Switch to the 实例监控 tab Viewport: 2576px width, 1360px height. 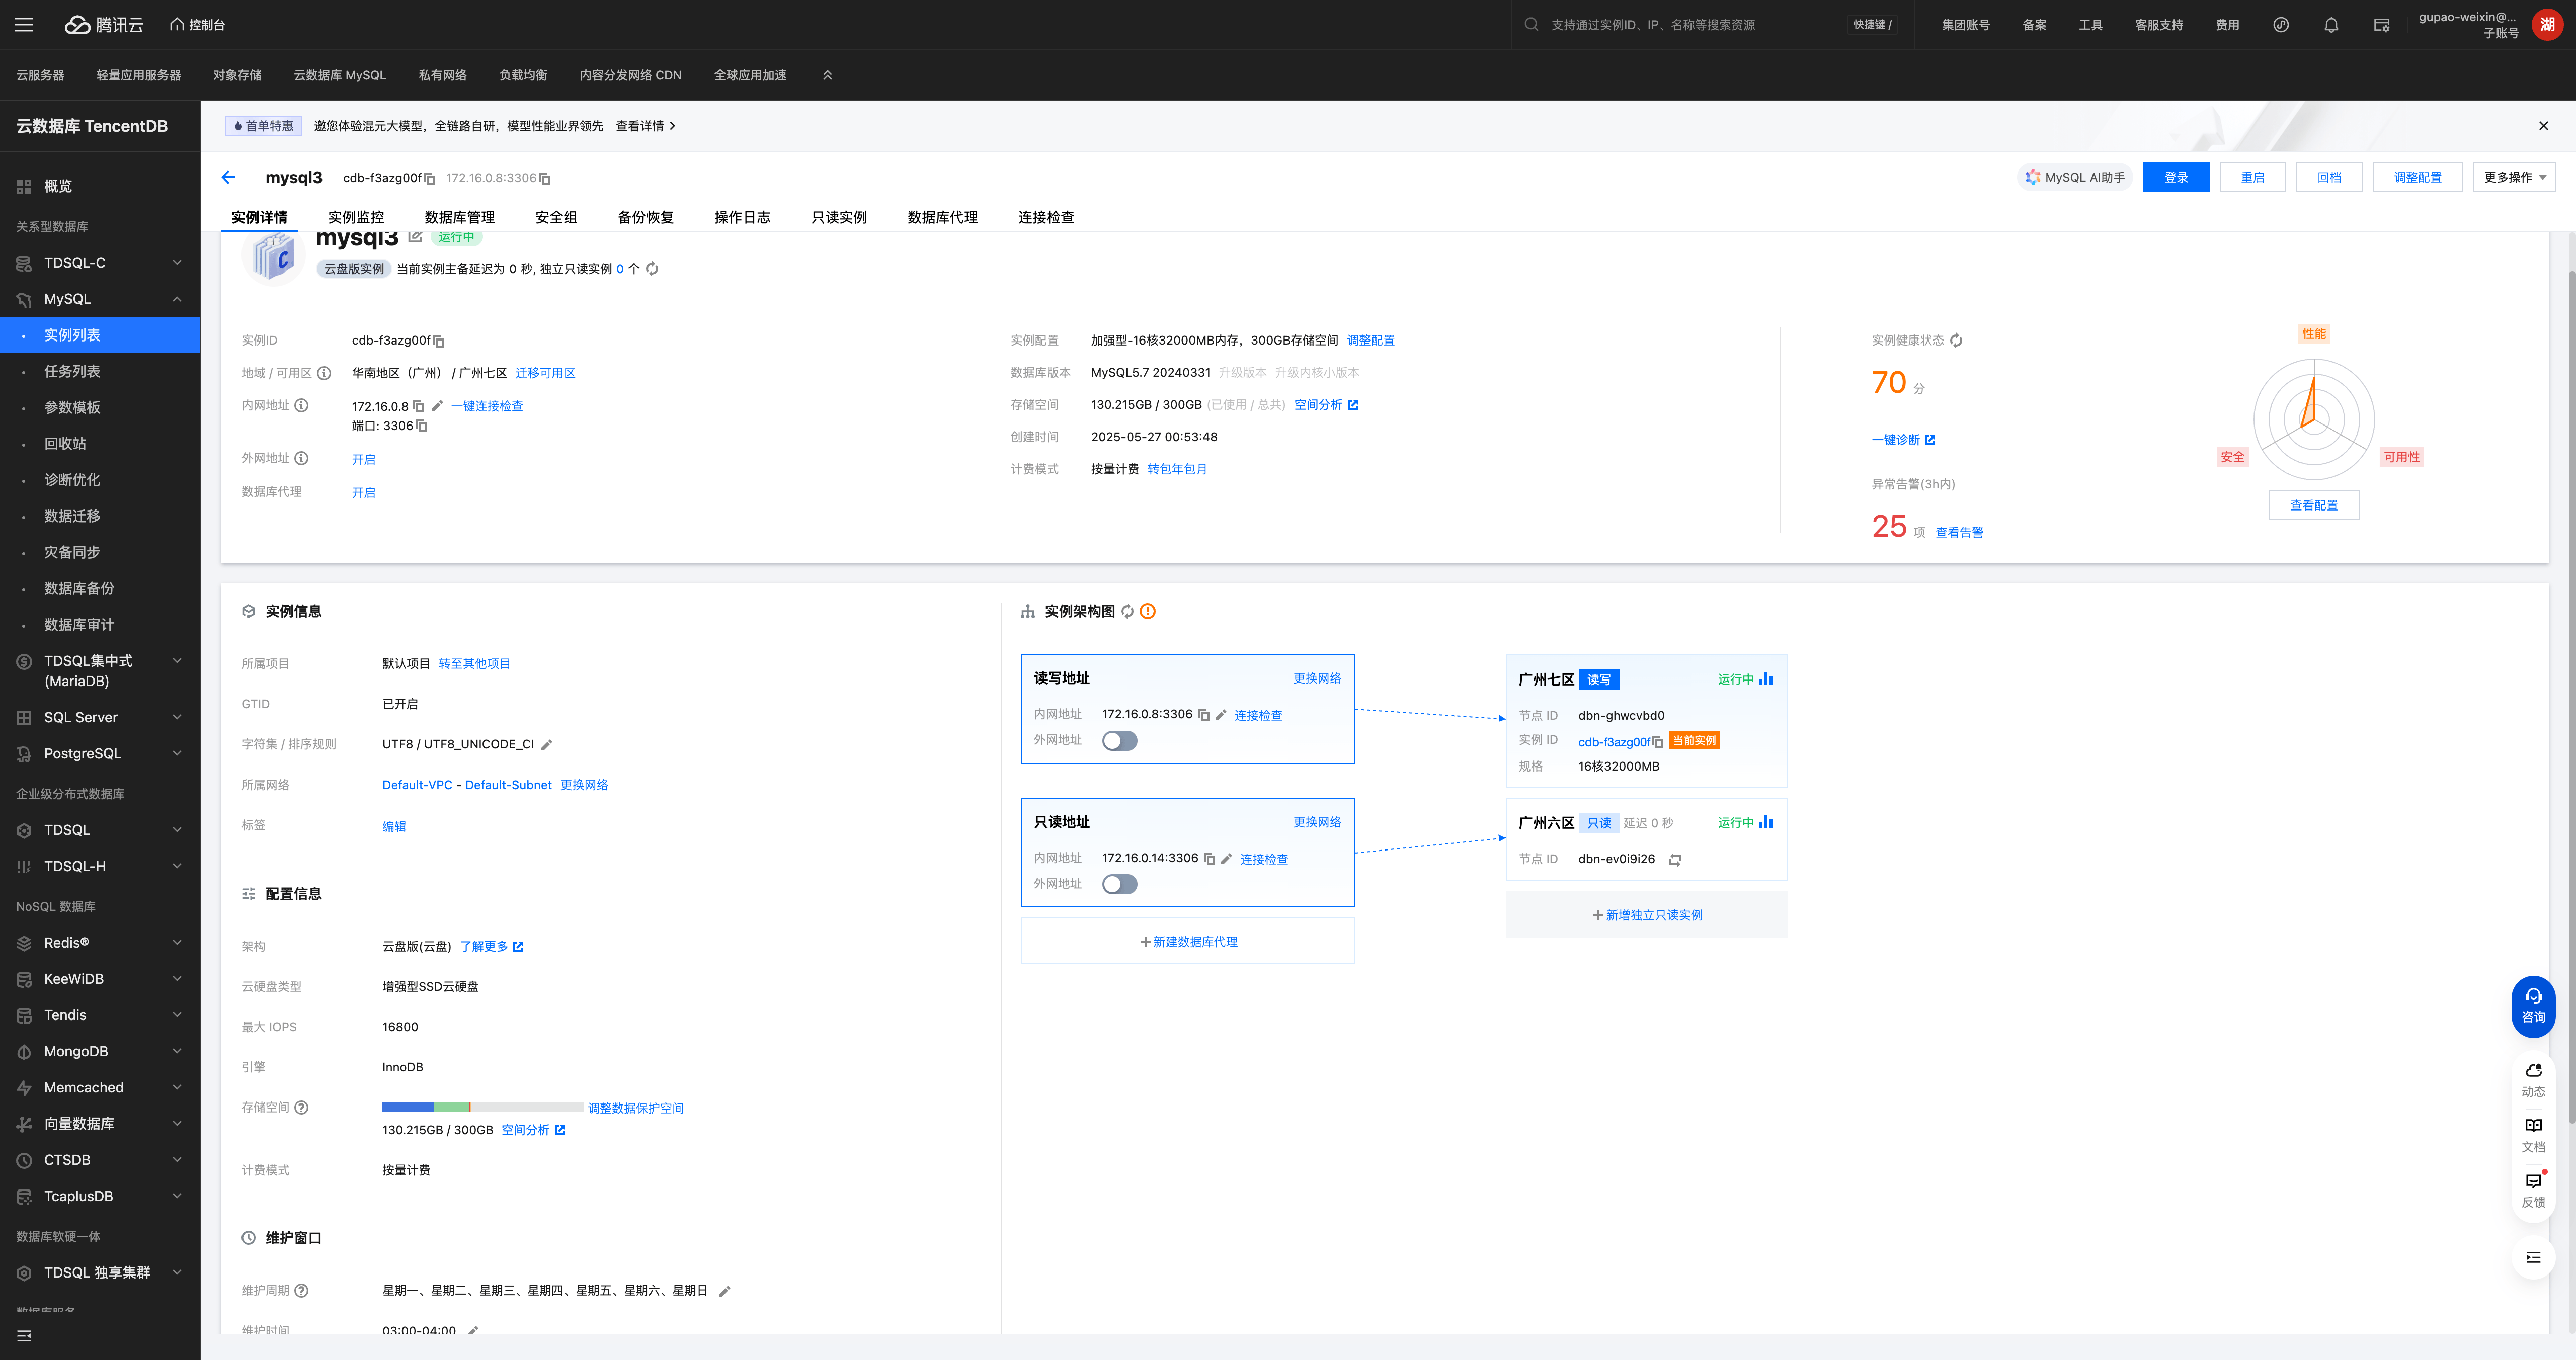point(356,217)
